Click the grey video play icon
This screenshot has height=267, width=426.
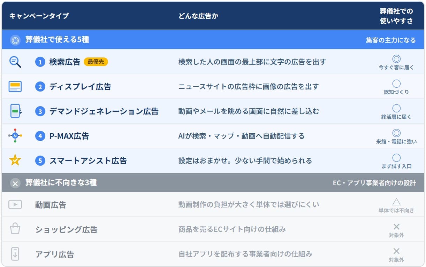(x=15, y=205)
